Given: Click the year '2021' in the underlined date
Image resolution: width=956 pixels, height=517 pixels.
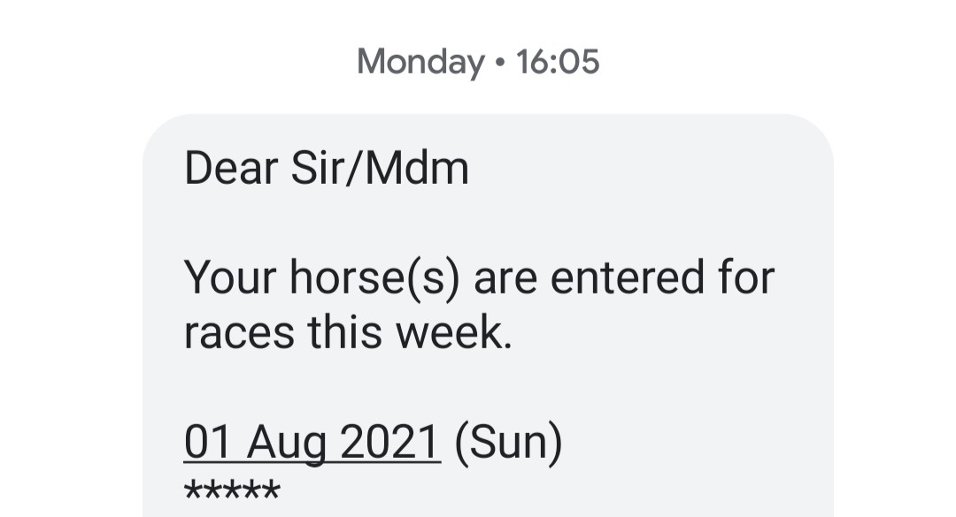Looking at the screenshot, I should tap(390, 442).
